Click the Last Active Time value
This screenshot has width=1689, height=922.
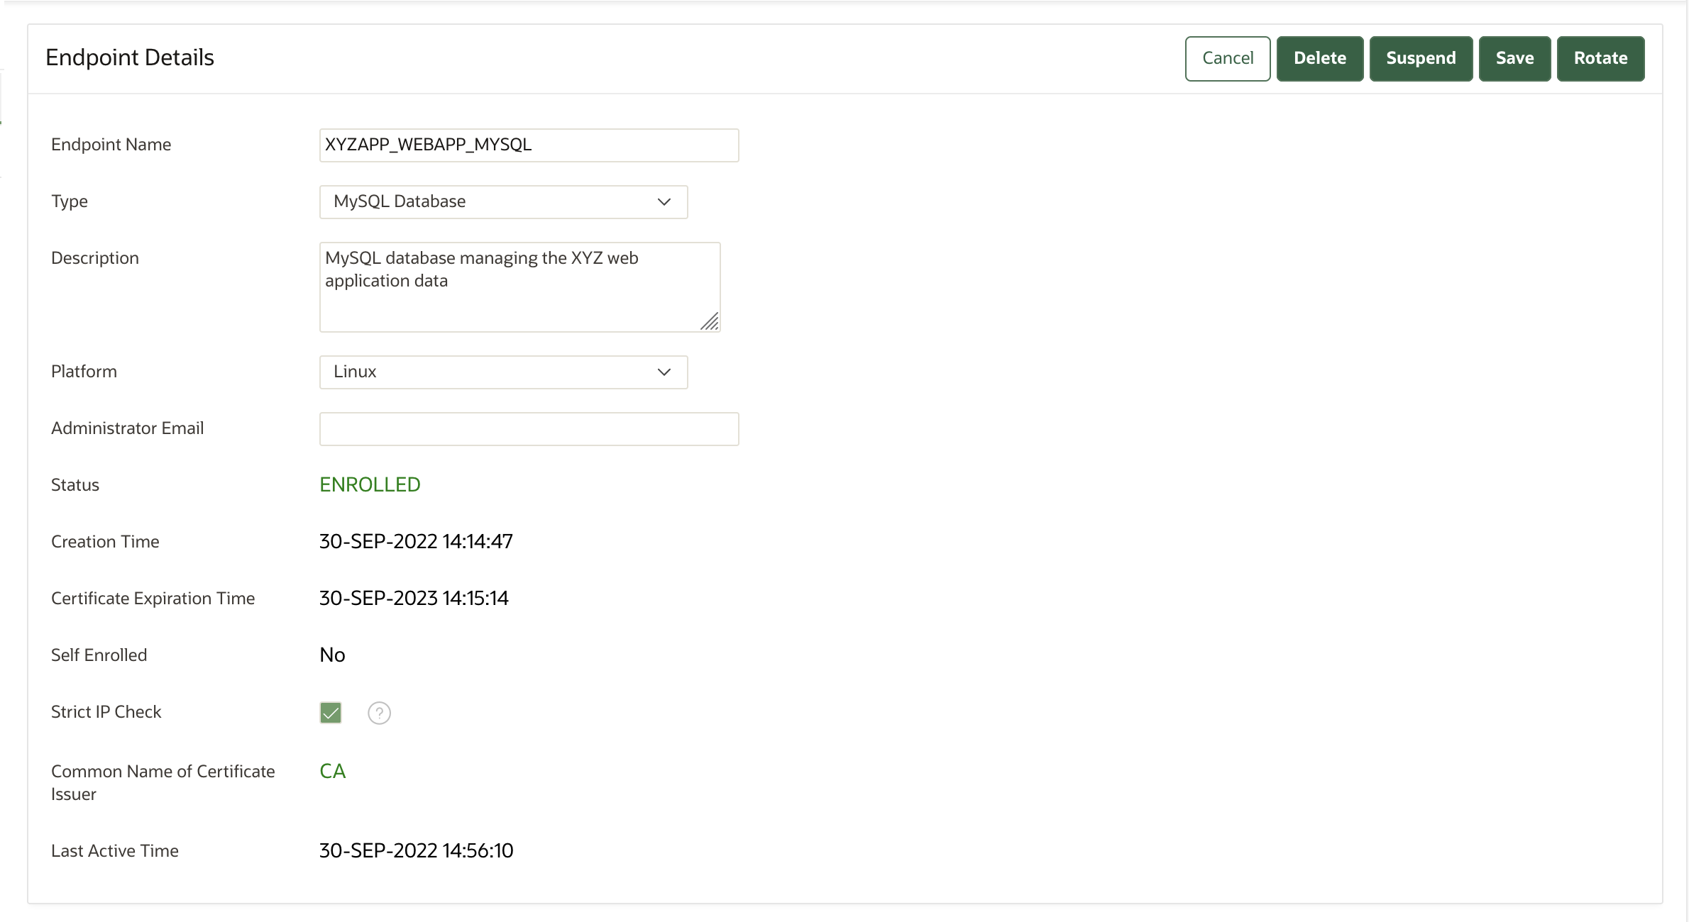pyautogui.click(x=416, y=850)
